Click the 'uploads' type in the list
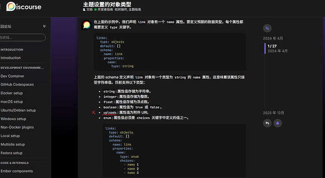The width and height of the screenshot is (325, 178). tap(110, 113)
